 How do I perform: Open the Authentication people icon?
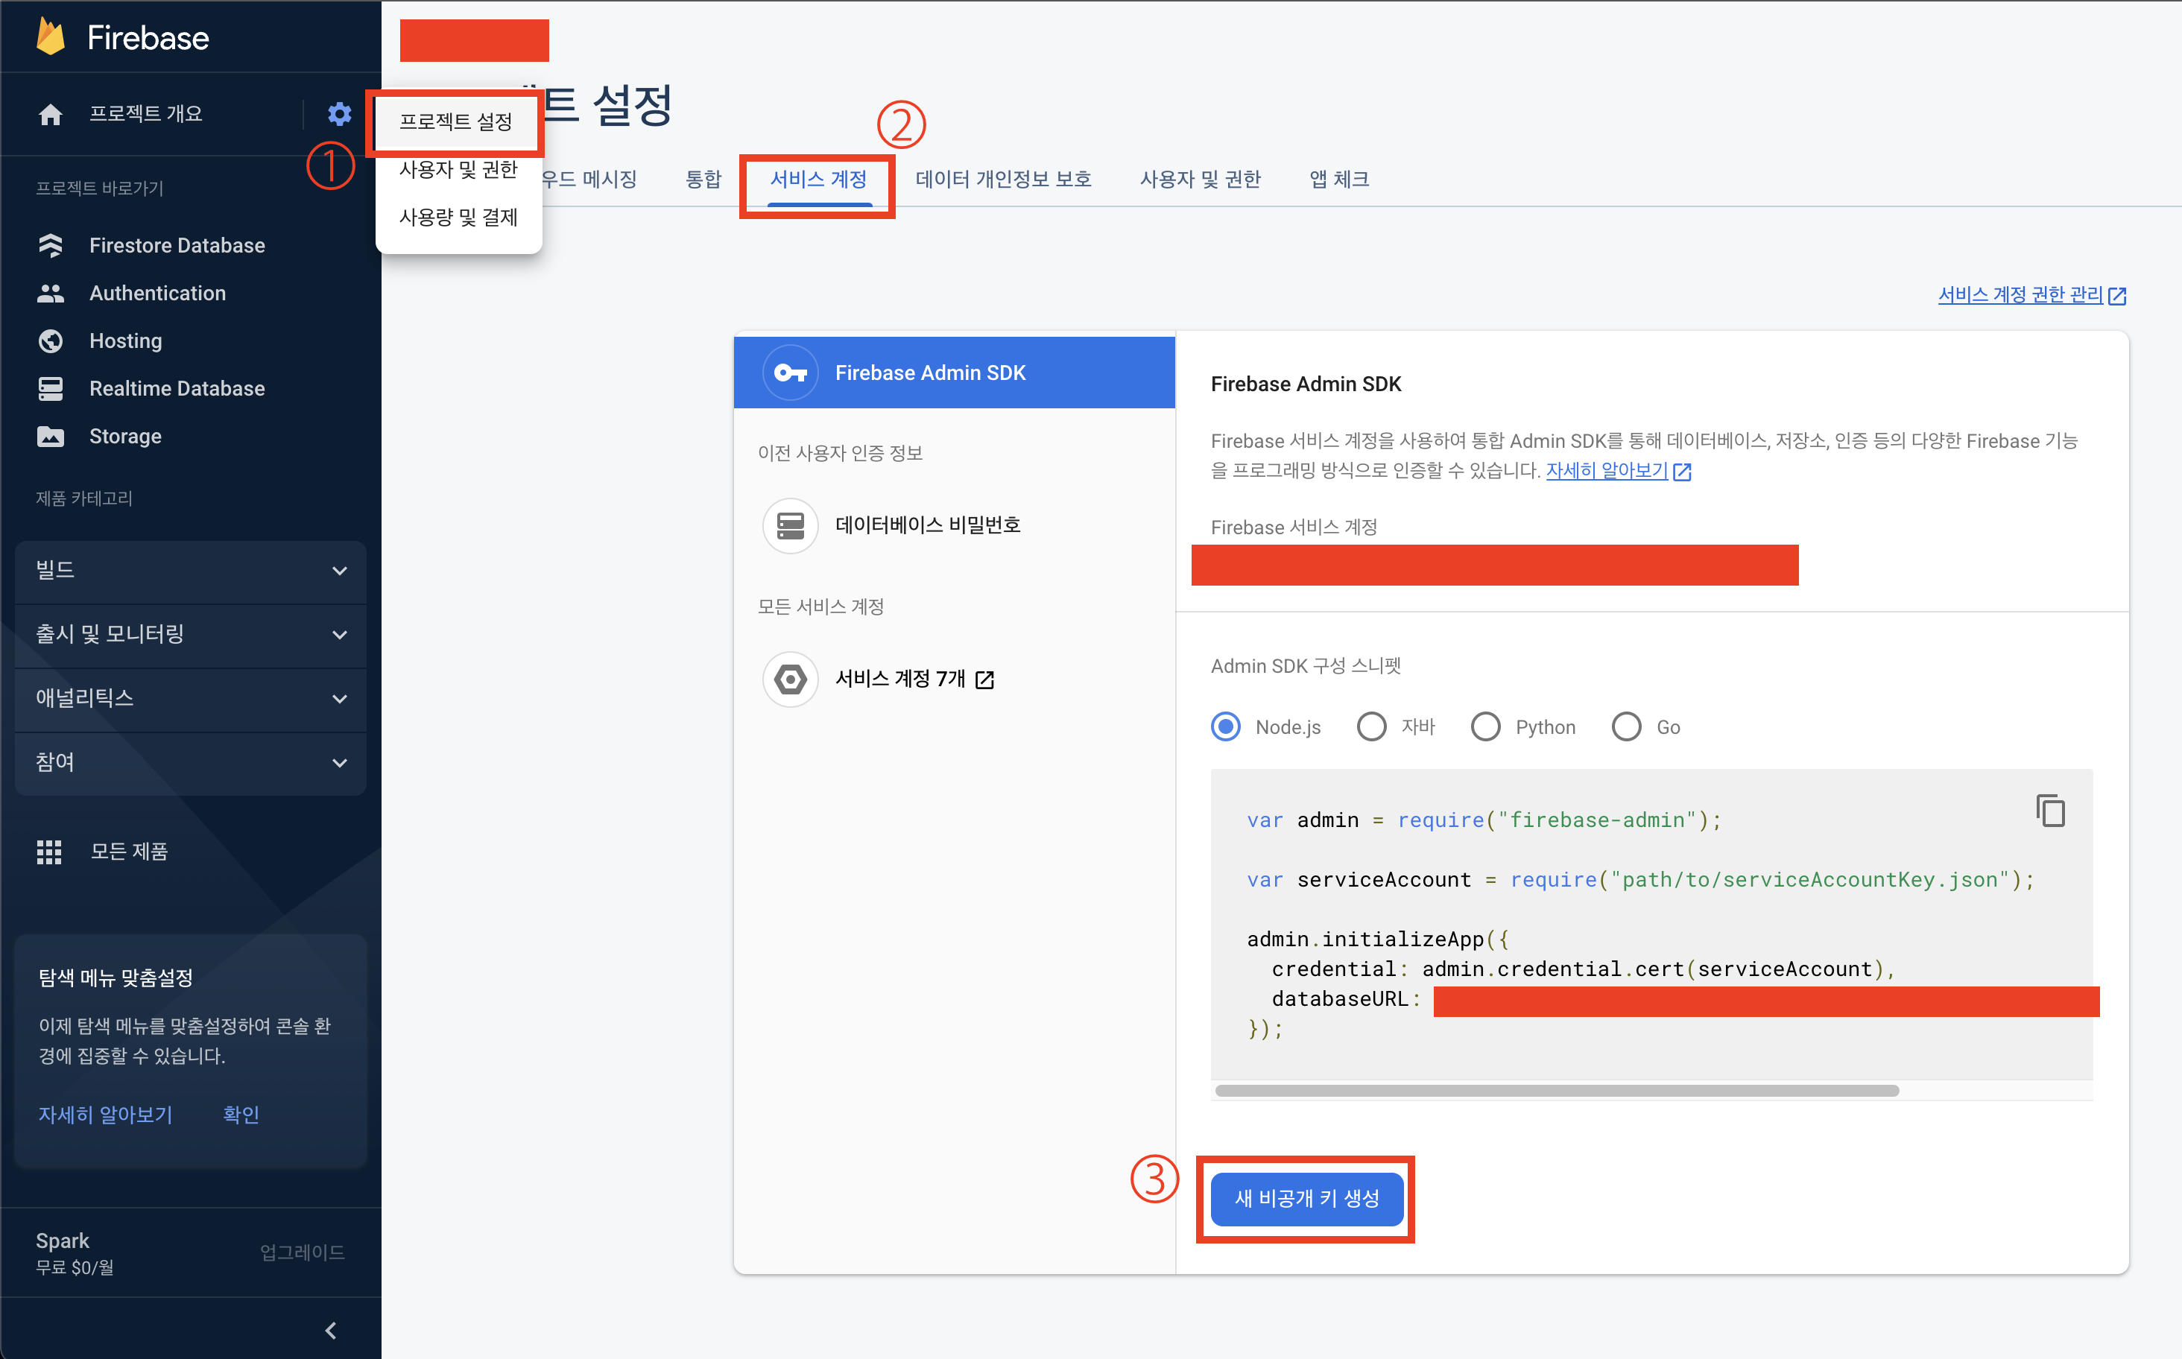pyautogui.click(x=51, y=293)
